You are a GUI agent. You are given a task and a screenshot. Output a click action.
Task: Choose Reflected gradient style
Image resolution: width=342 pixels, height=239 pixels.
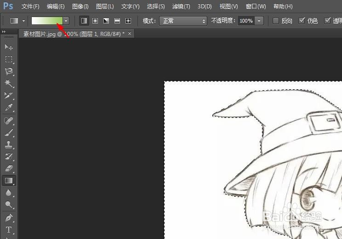pyautogui.click(x=117, y=21)
